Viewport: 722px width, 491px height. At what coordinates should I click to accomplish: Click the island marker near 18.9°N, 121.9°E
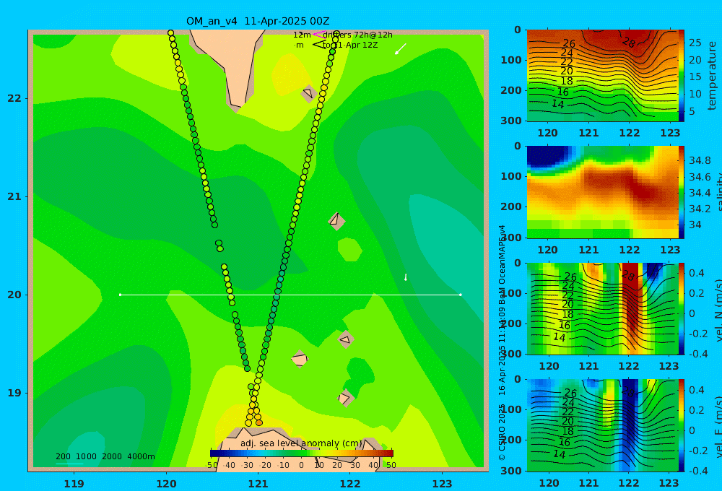point(345,398)
